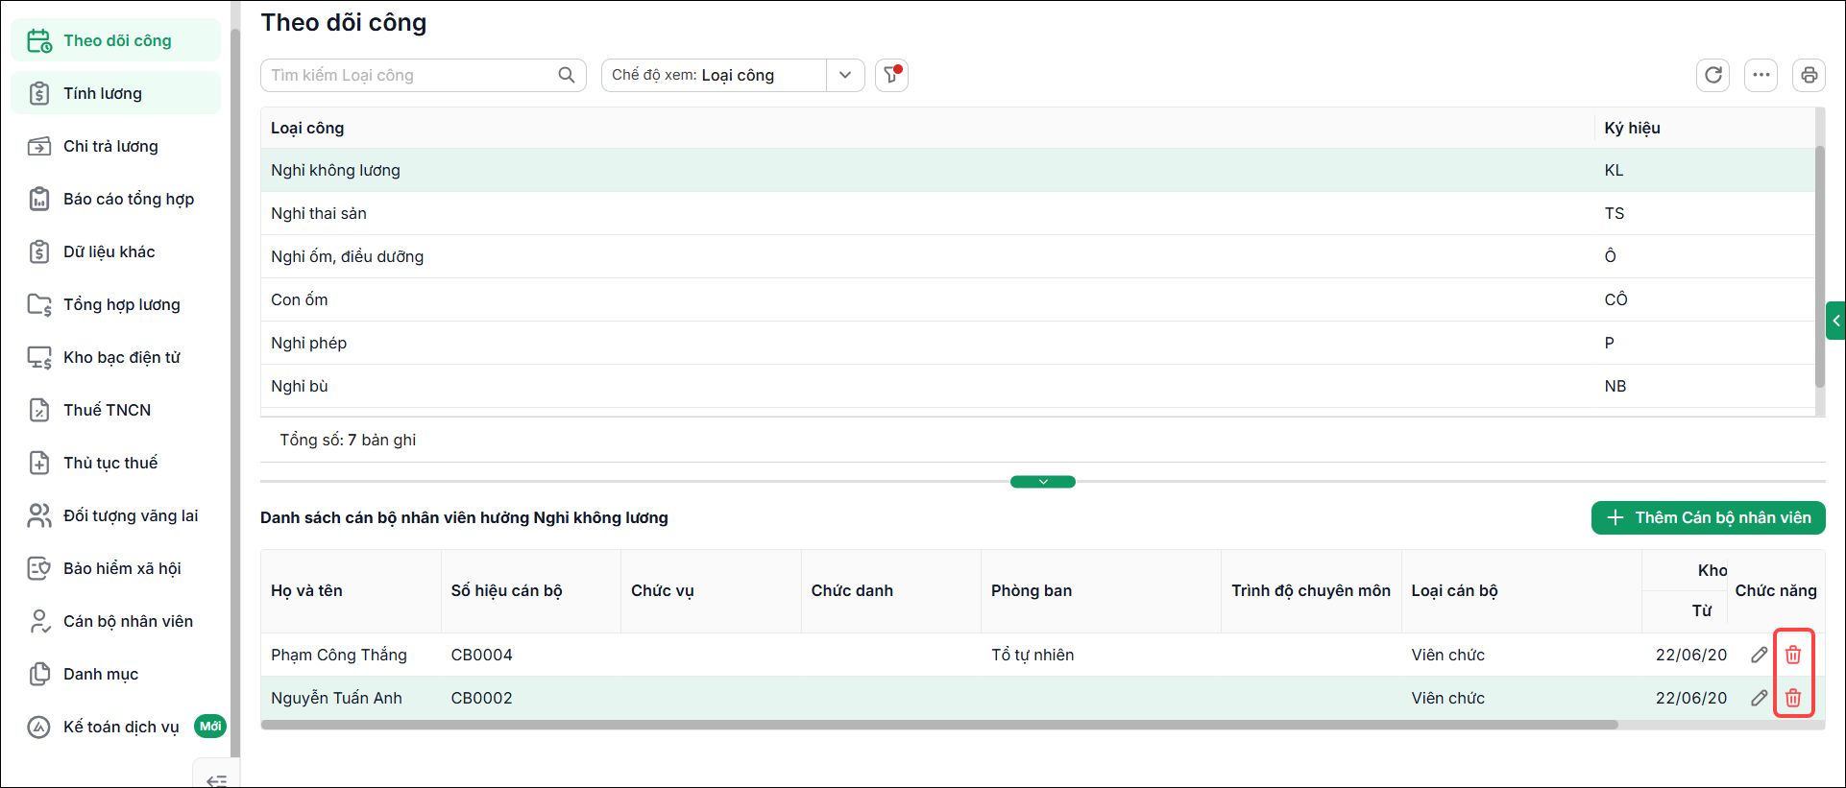Go to Tính lương menu item
This screenshot has width=1846, height=788.
click(116, 93)
